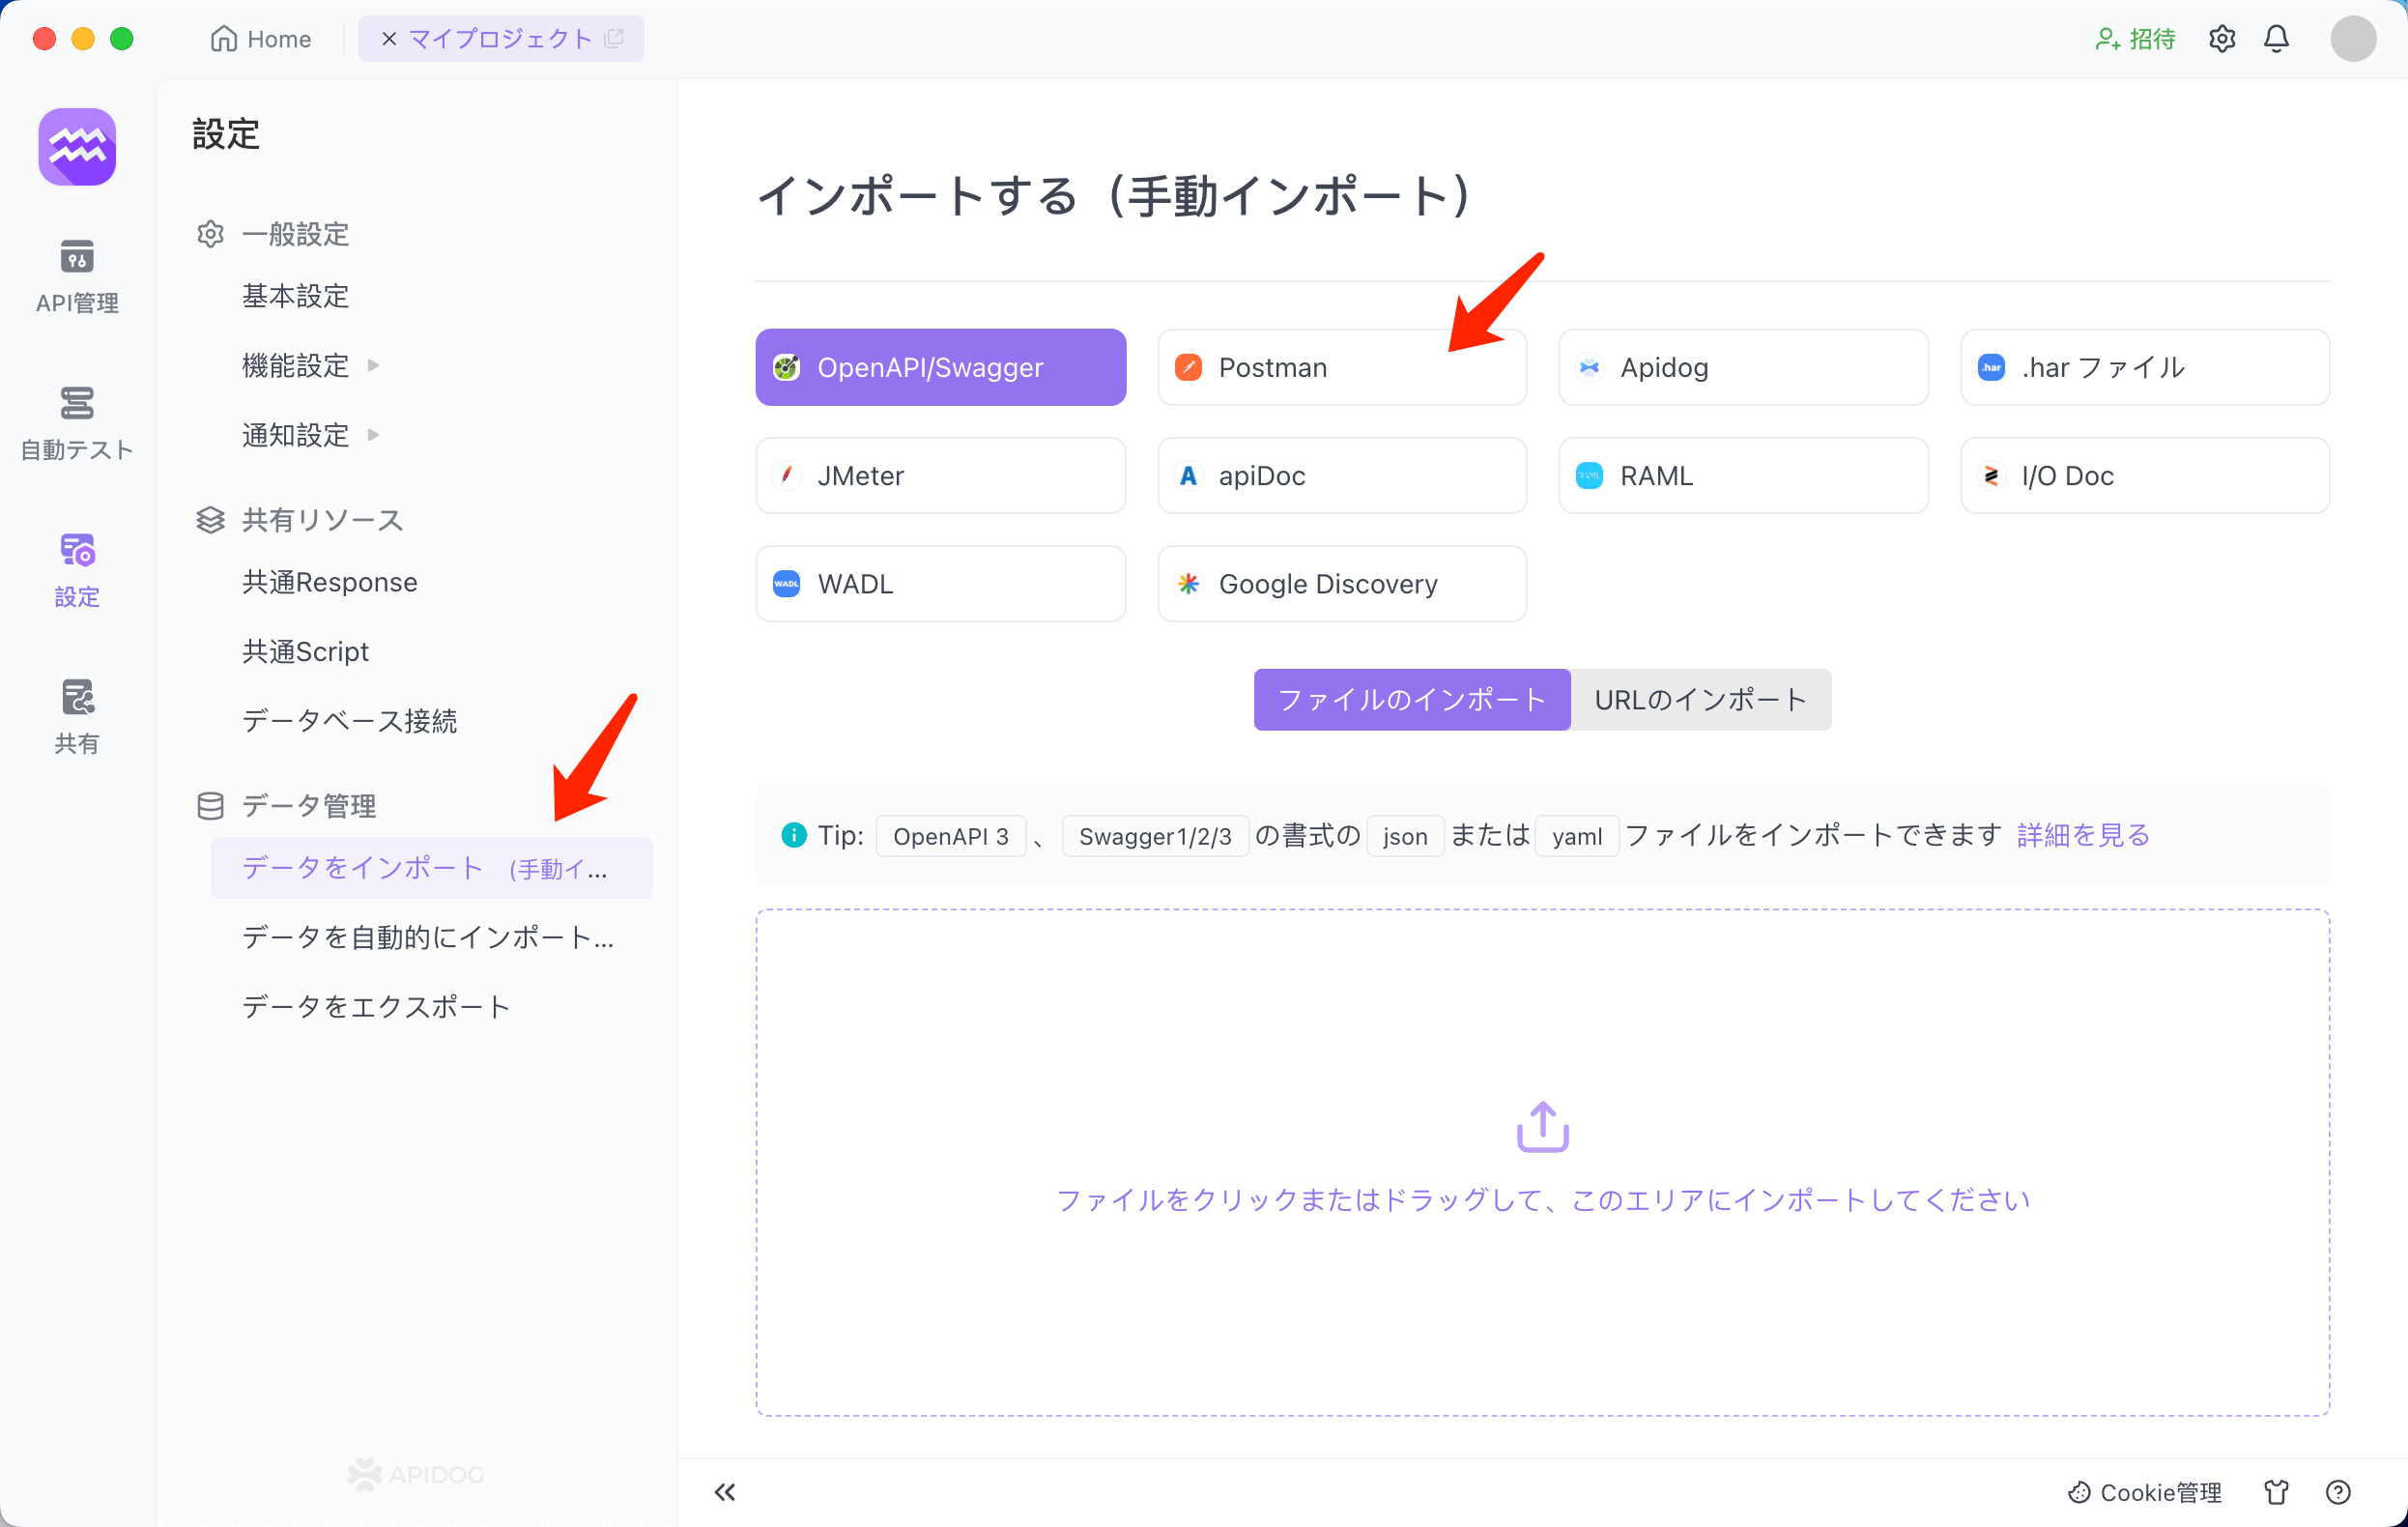Click the ファイルのインポート button
This screenshot has width=2408, height=1527.
(x=1406, y=701)
